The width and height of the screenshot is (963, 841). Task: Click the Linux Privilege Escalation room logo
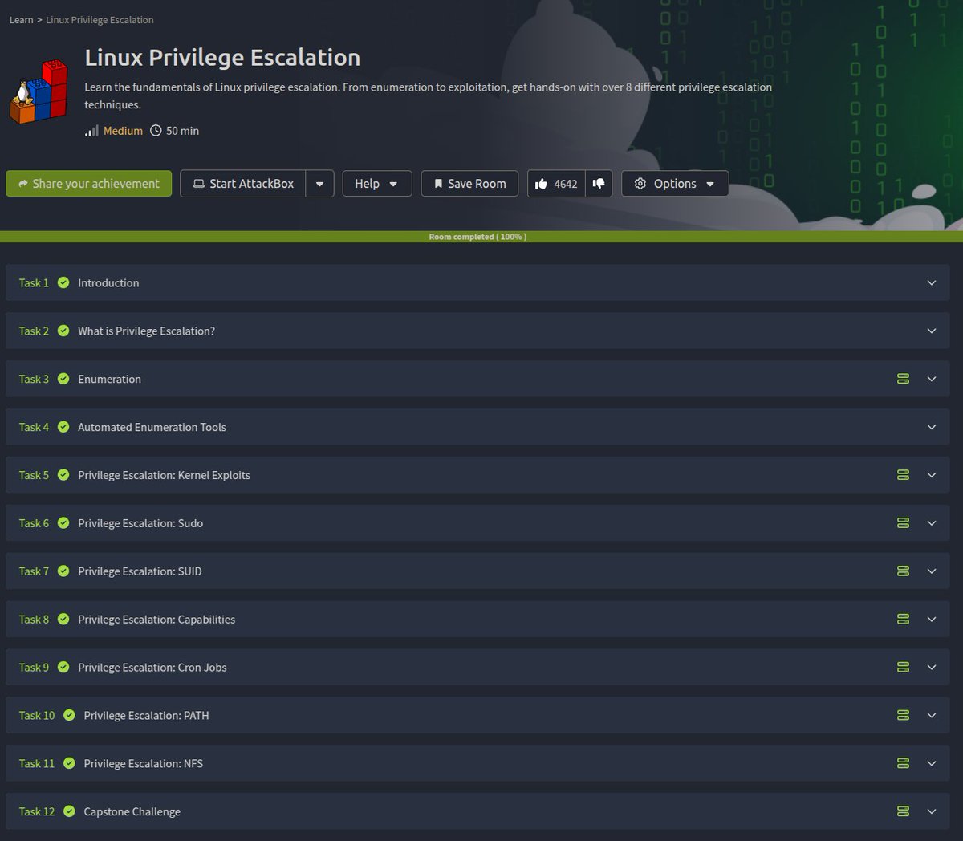point(38,92)
